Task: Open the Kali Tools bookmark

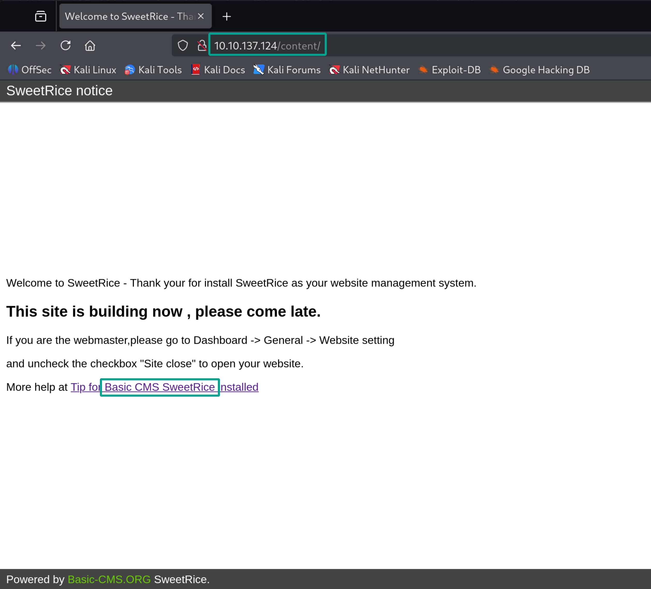Action: 153,70
